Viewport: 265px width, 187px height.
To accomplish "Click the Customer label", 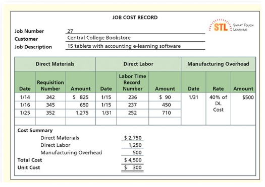I will pyautogui.click(x=26, y=39).
